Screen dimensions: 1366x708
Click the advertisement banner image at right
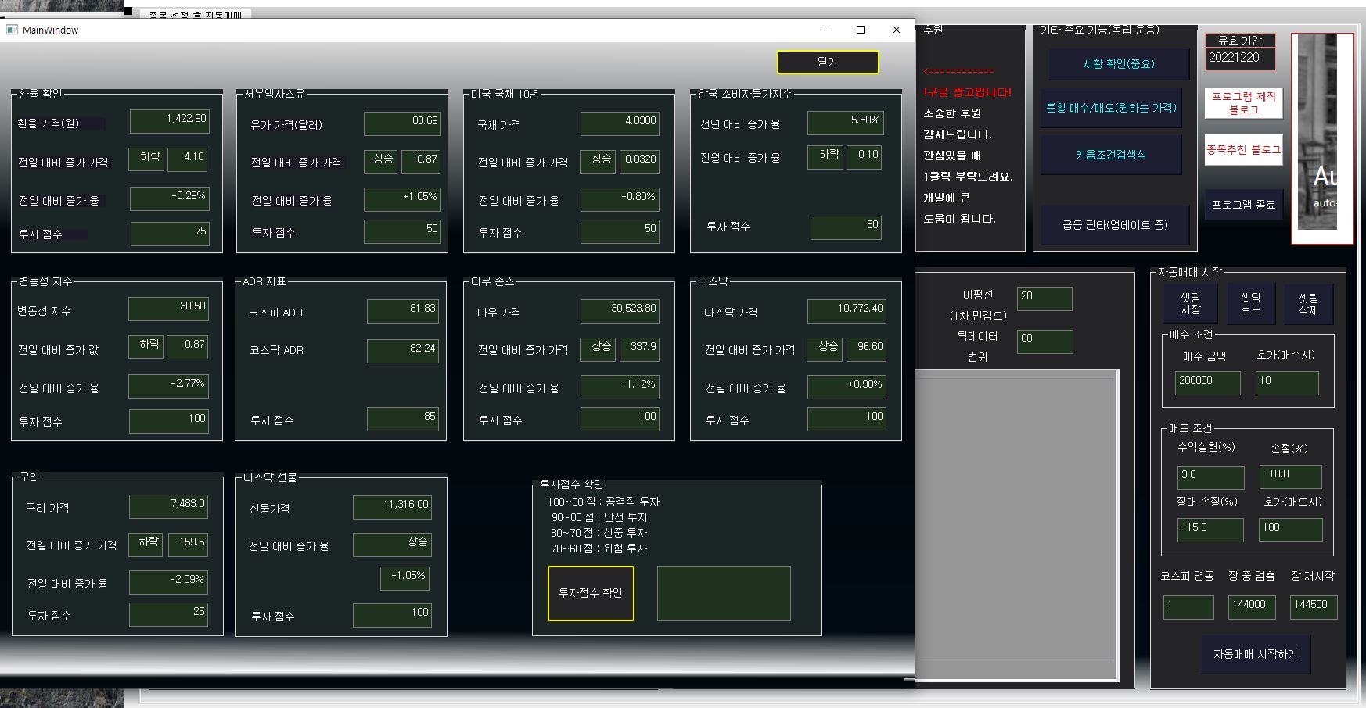[x=1322, y=138]
